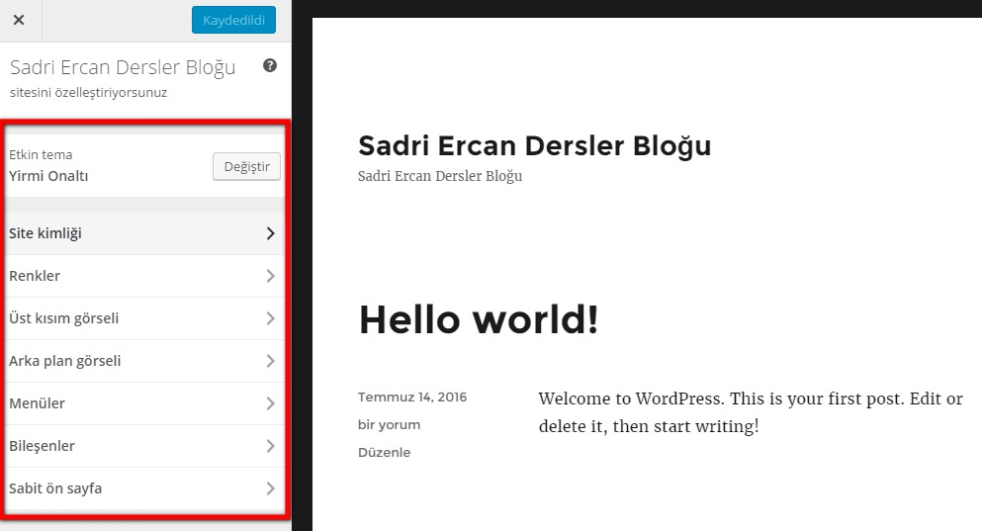Click the Temmuz 14, 2016 date link
982x531 pixels.
412,397
